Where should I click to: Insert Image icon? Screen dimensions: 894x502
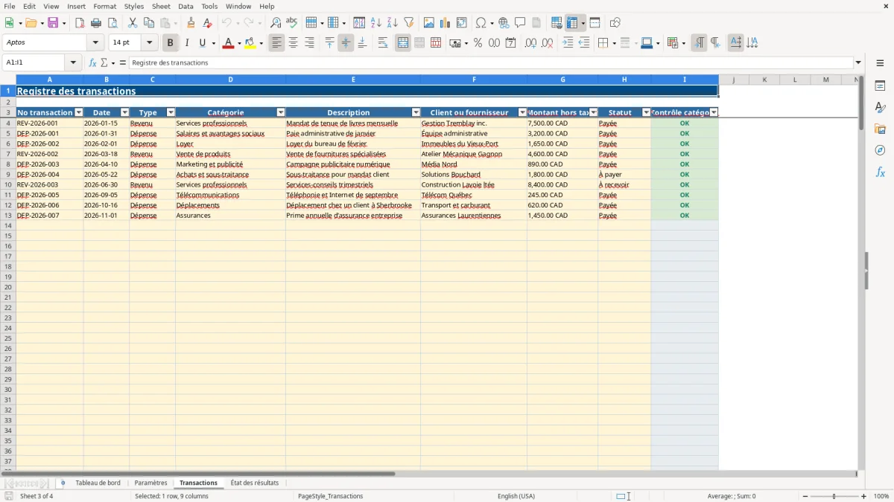click(x=429, y=23)
